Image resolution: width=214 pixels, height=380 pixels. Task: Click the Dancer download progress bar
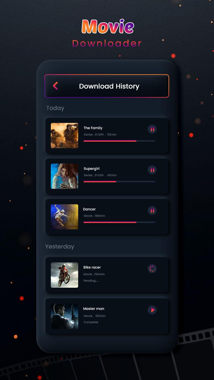[x=119, y=222]
